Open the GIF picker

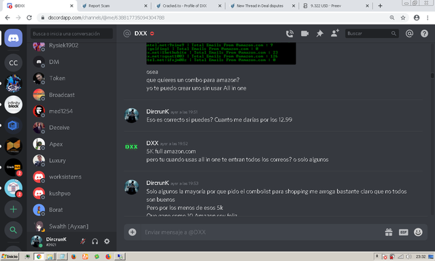click(x=403, y=232)
